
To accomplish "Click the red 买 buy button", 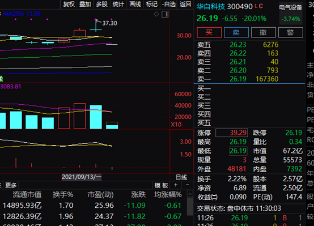I will click(x=209, y=32).
